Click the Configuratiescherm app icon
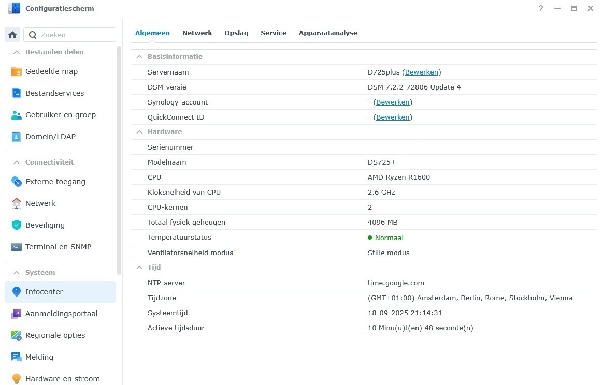603x385 pixels. pos(14,8)
